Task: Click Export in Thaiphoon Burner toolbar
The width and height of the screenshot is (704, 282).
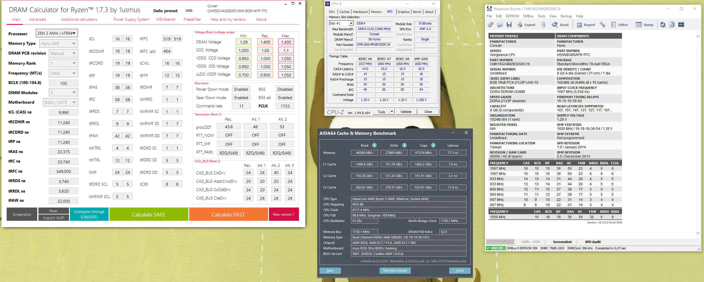Action: (526, 25)
